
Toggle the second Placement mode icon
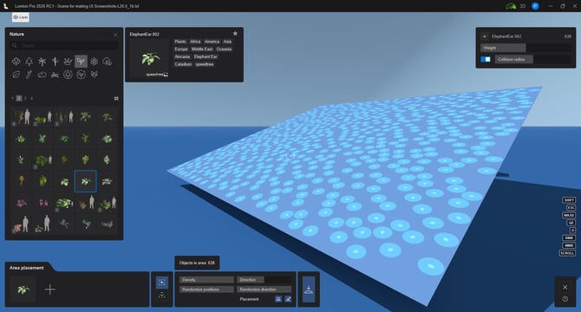pyautogui.click(x=288, y=299)
